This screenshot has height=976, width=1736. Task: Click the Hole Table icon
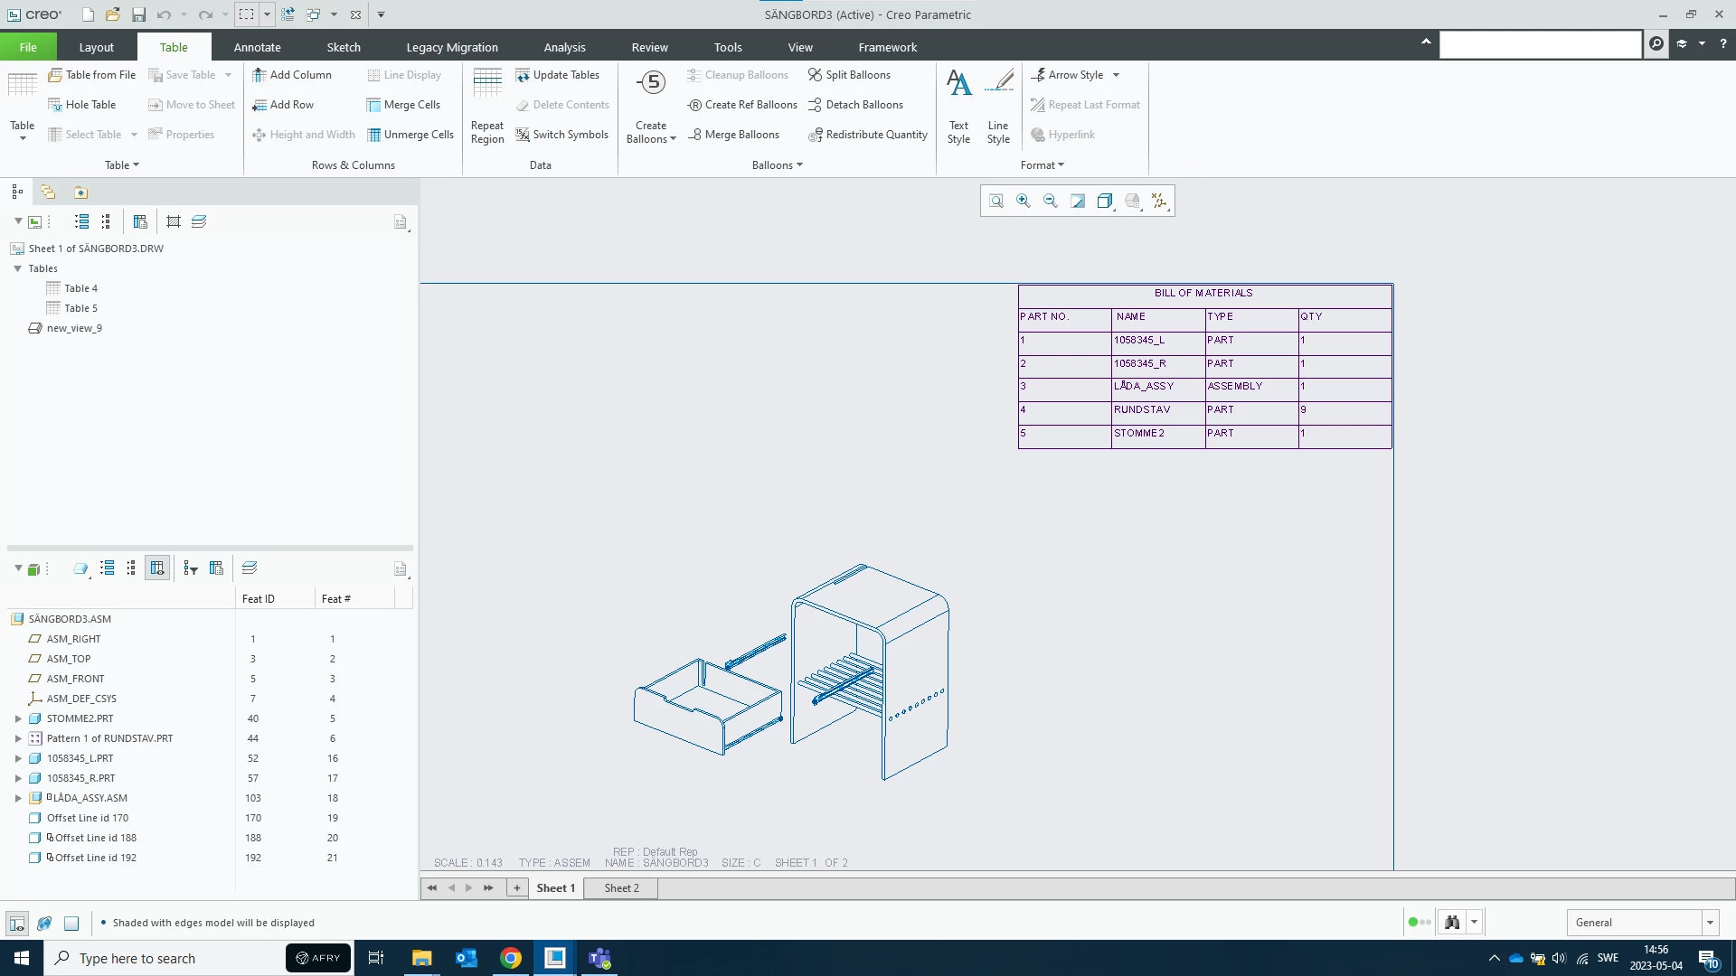55,105
